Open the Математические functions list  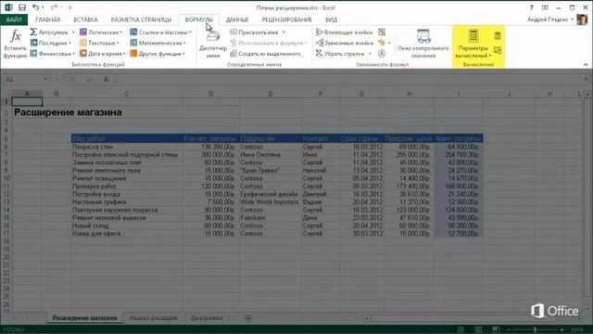point(158,43)
